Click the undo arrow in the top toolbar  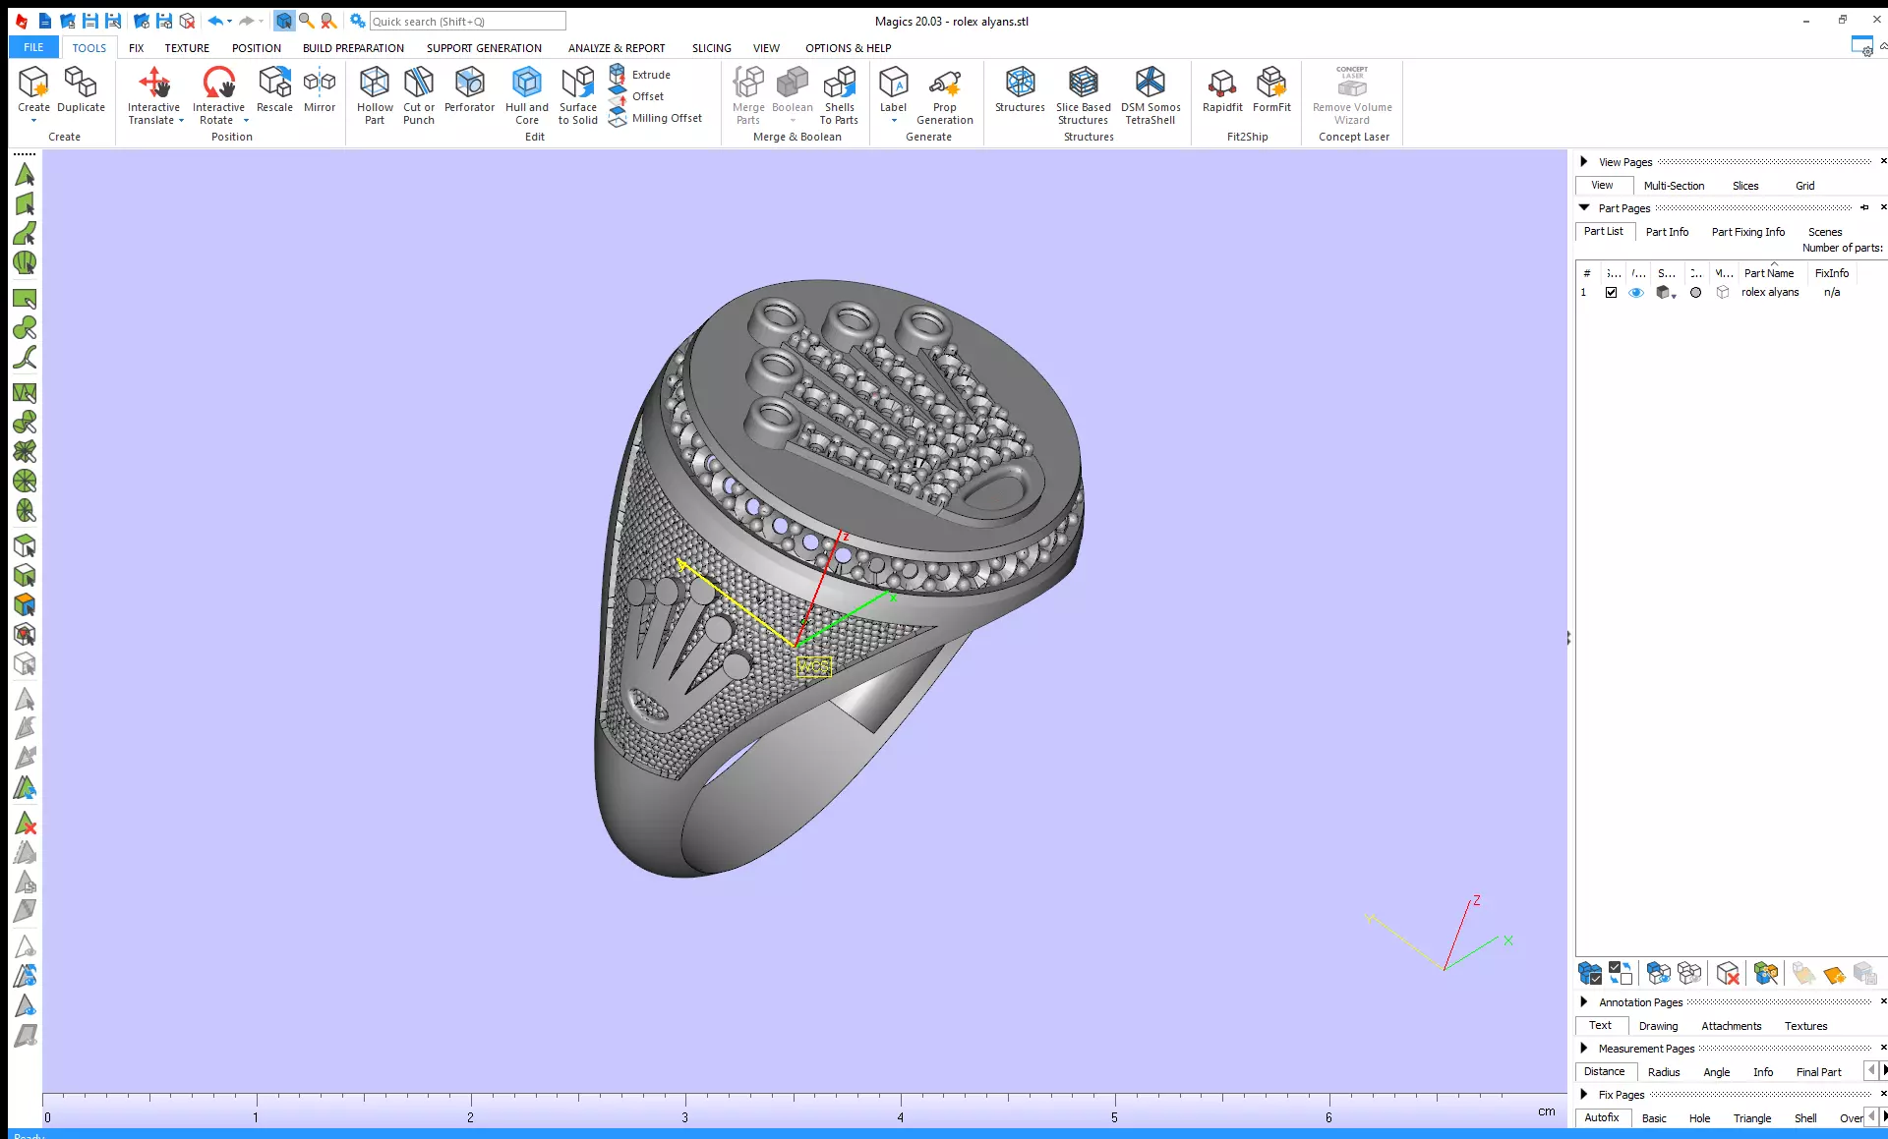[214, 21]
